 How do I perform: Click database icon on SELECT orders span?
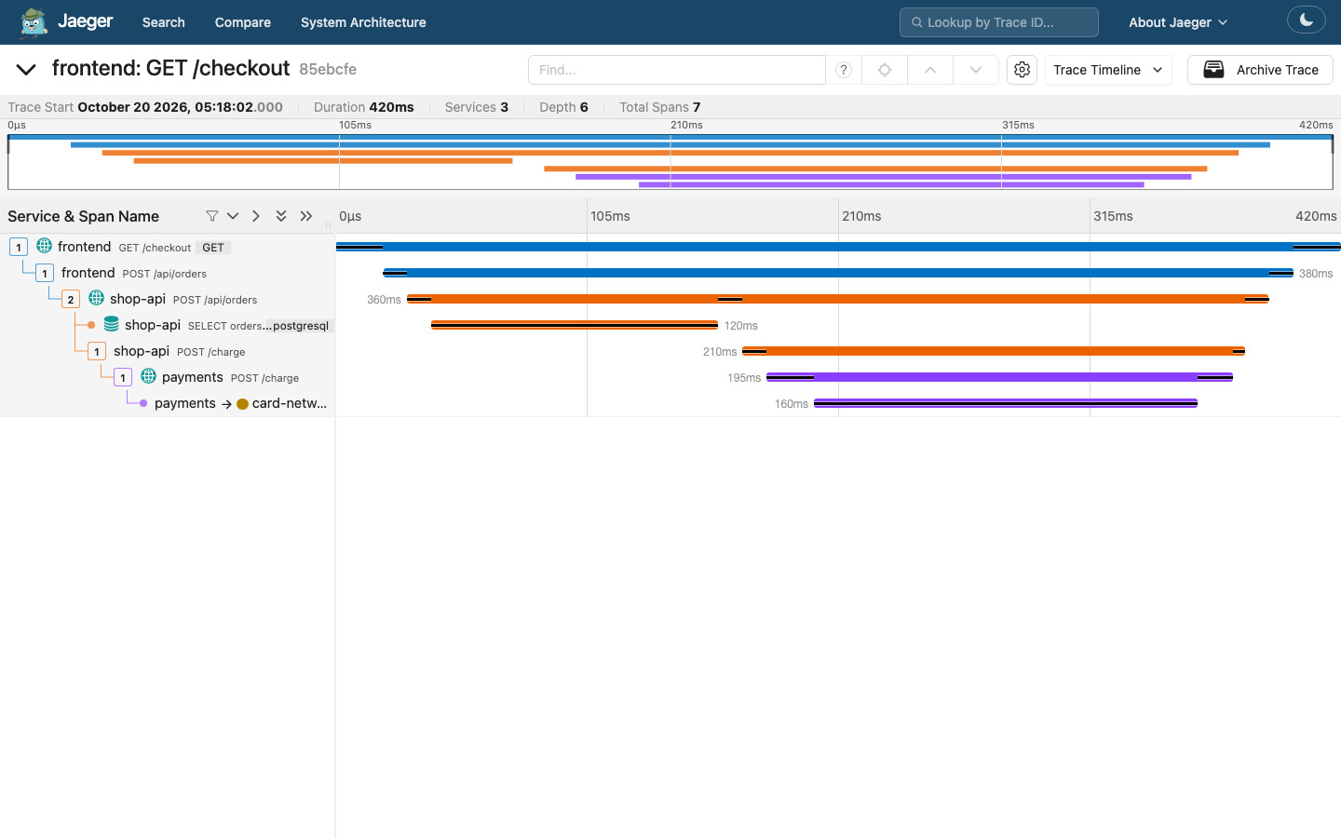pos(111,324)
